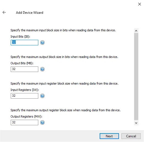Focus the Input Bits (IB) field
The image size is (144, 142).
click(x=25, y=43)
